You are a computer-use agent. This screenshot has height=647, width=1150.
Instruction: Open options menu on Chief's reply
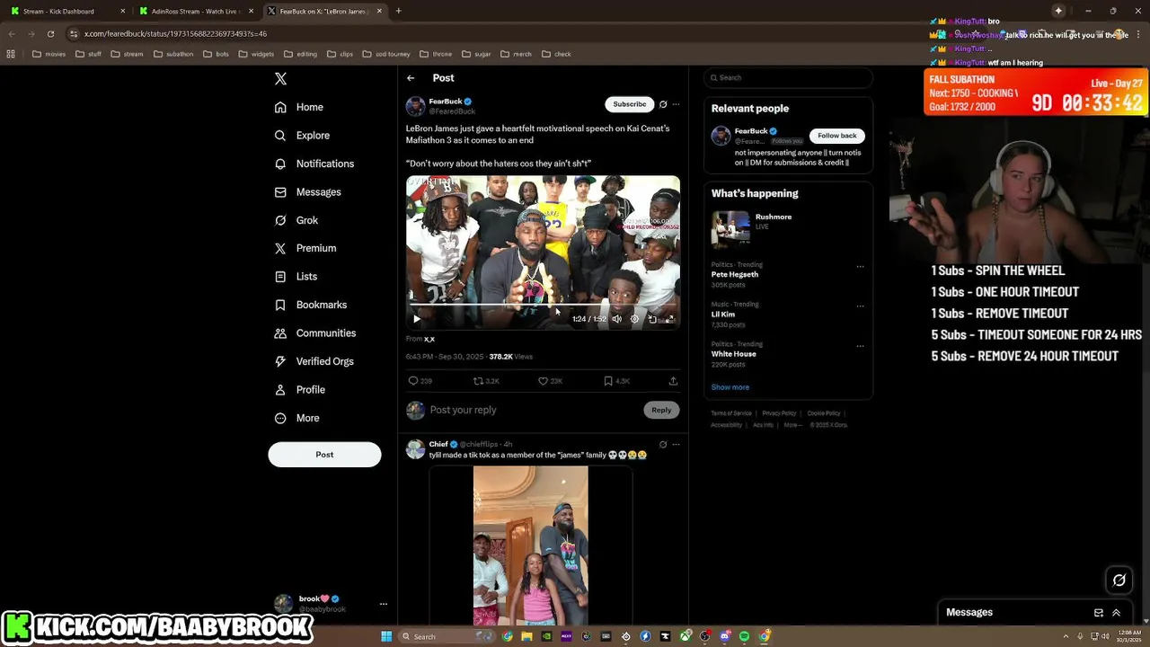tap(676, 444)
